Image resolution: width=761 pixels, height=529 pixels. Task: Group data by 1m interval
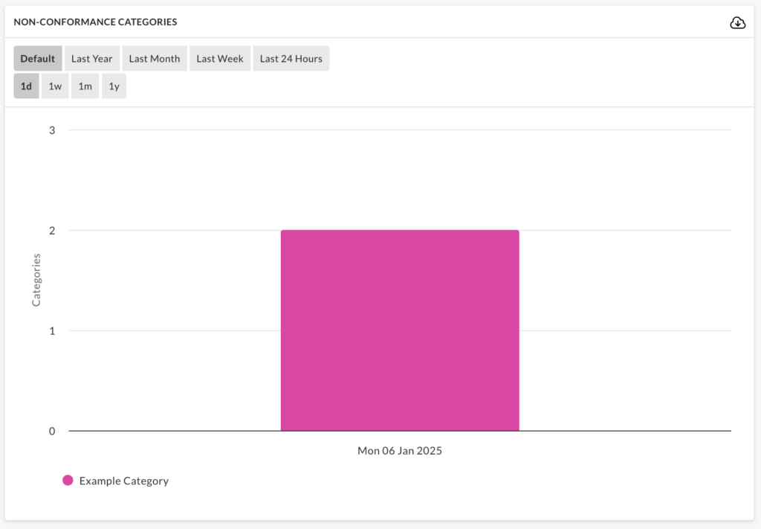click(x=85, y=86)
